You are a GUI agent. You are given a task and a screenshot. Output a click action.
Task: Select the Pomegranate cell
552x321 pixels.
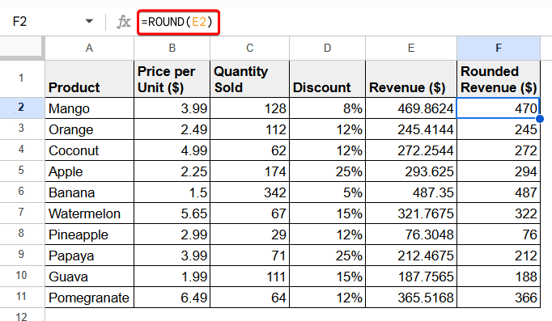pyautogui.click(x=89, y=298)
